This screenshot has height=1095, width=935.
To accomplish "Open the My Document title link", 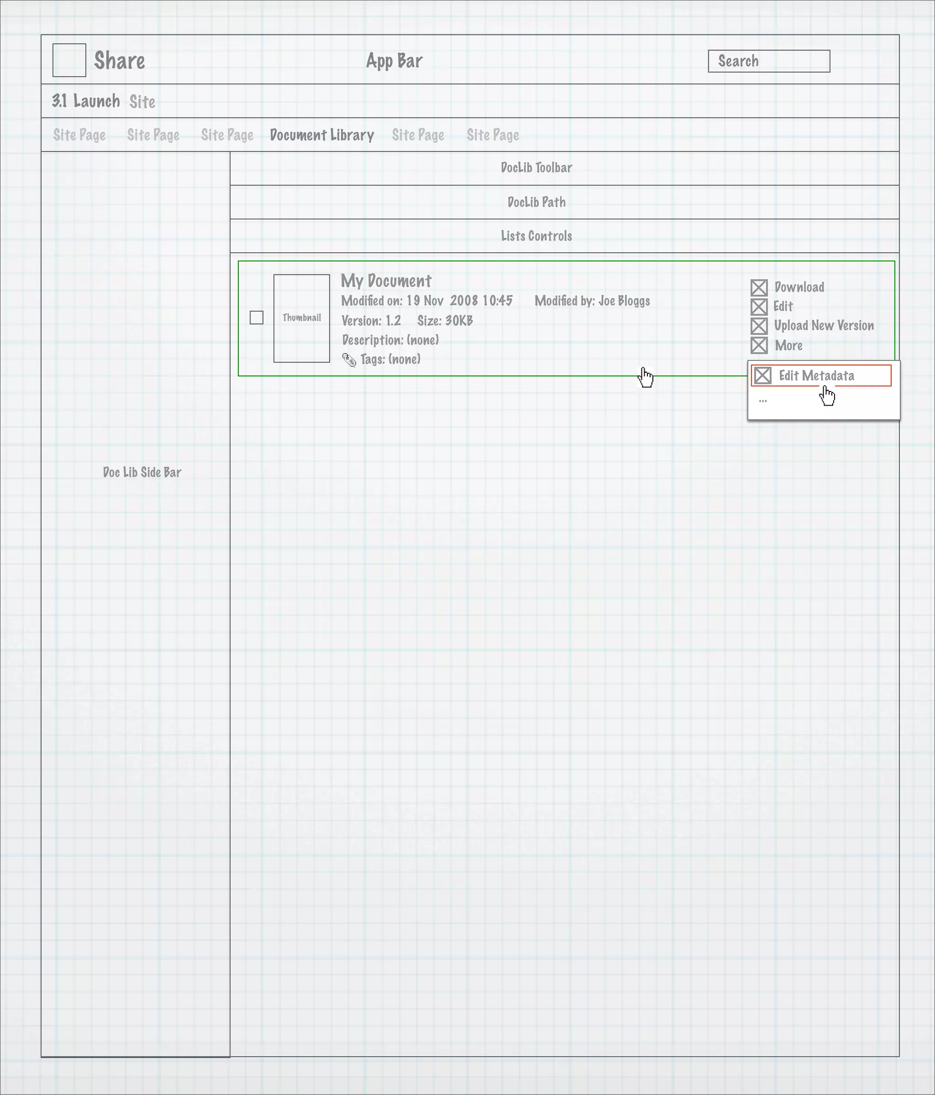I will coord(386,281).
